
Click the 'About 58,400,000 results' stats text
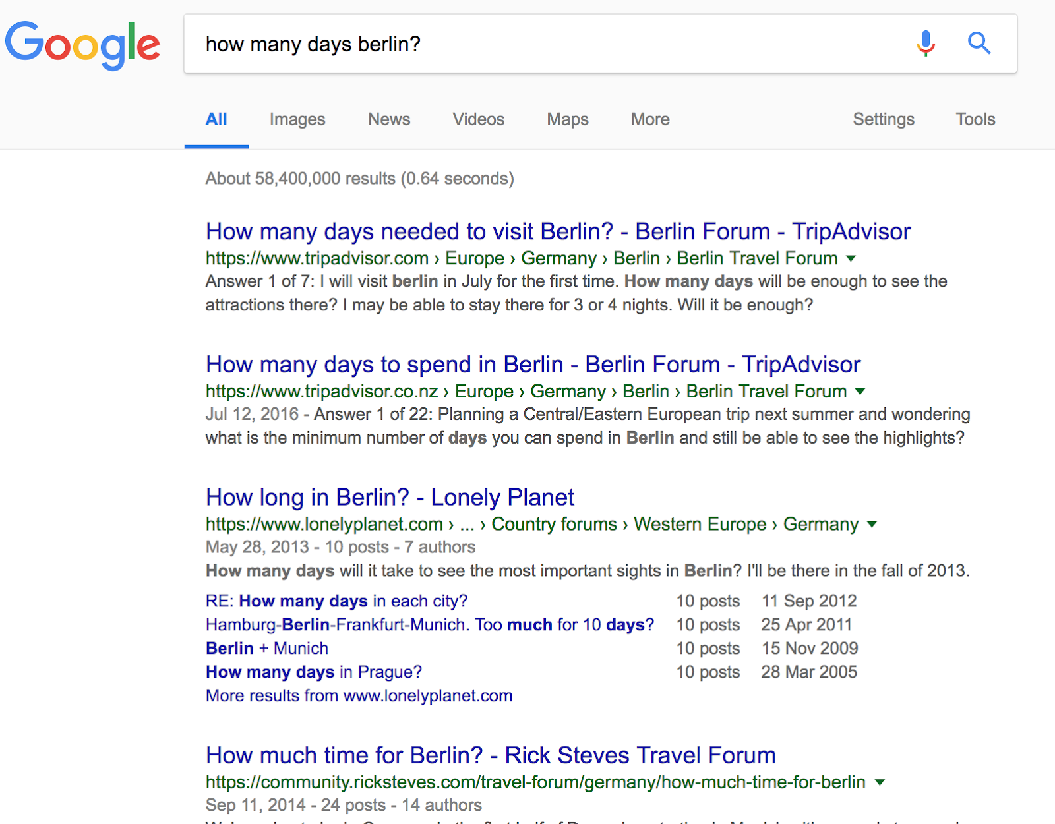tap(359, 179)
